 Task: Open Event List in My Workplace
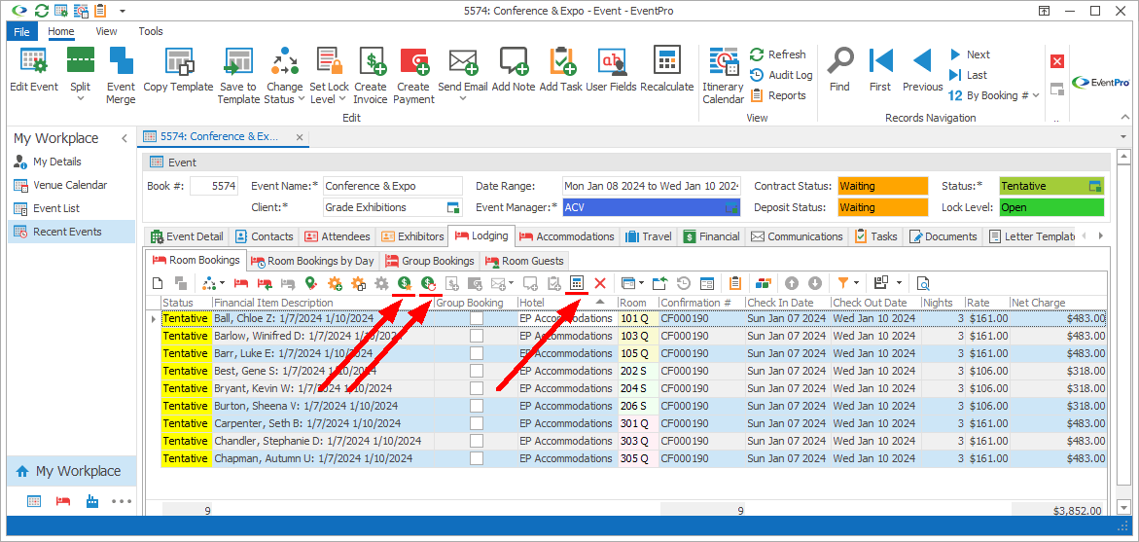(x=56, y=208)
